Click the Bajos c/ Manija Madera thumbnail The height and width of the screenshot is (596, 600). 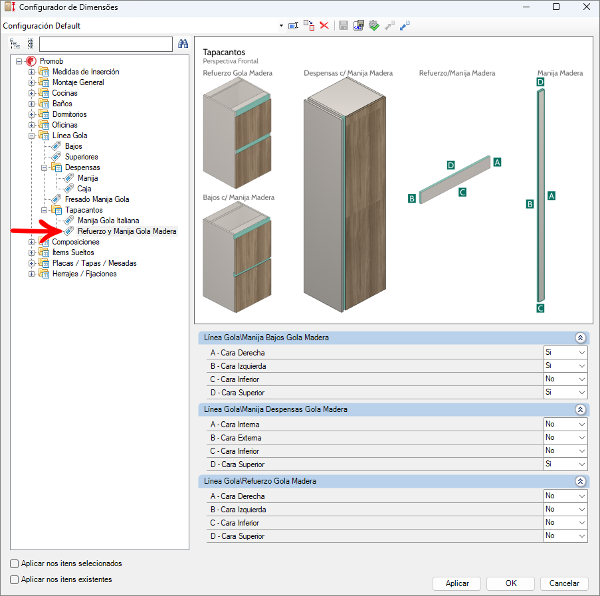click(237, 257)
